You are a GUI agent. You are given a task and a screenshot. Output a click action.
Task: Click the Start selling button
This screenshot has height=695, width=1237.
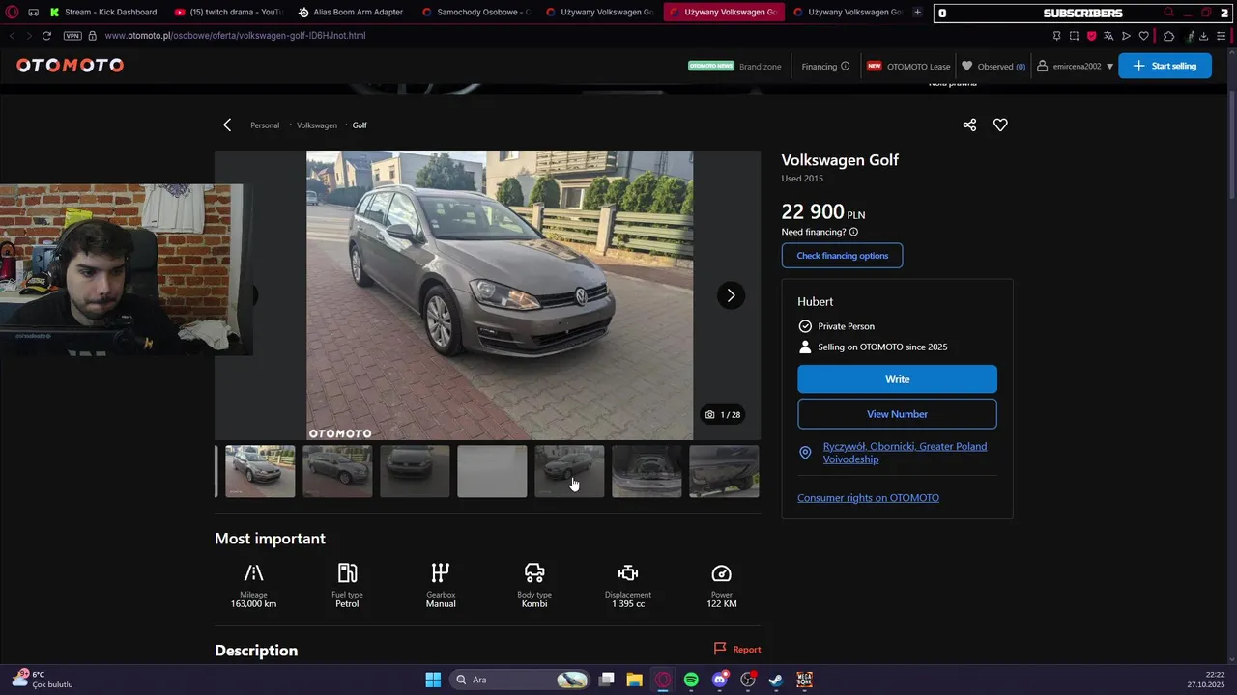[x=1165, y=66]
